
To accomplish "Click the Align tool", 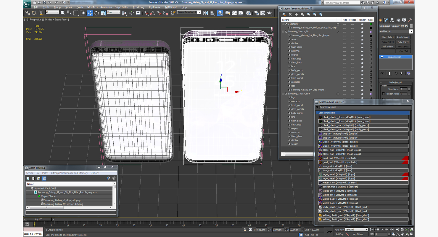I will click(x=212, y=13).
